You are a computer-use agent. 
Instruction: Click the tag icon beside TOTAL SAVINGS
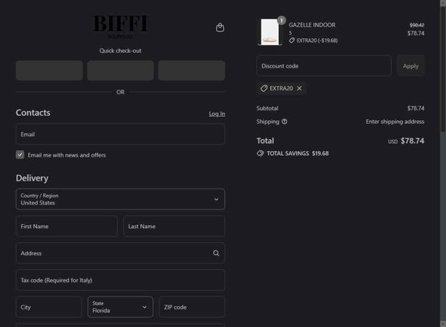point(260,154)
